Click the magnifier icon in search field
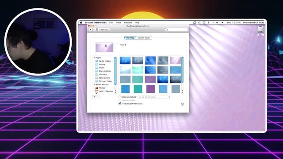This screenshot has height=159, width=283. 167,30
